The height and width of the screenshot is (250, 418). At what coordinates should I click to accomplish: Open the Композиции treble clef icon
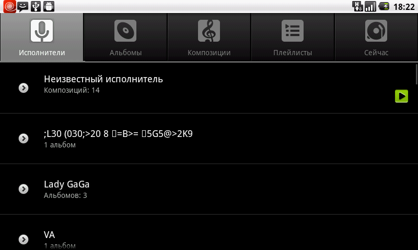[x=209, y=31]
